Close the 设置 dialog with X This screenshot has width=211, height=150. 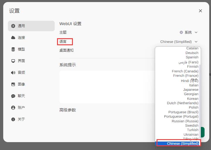(x=200, y=11)
